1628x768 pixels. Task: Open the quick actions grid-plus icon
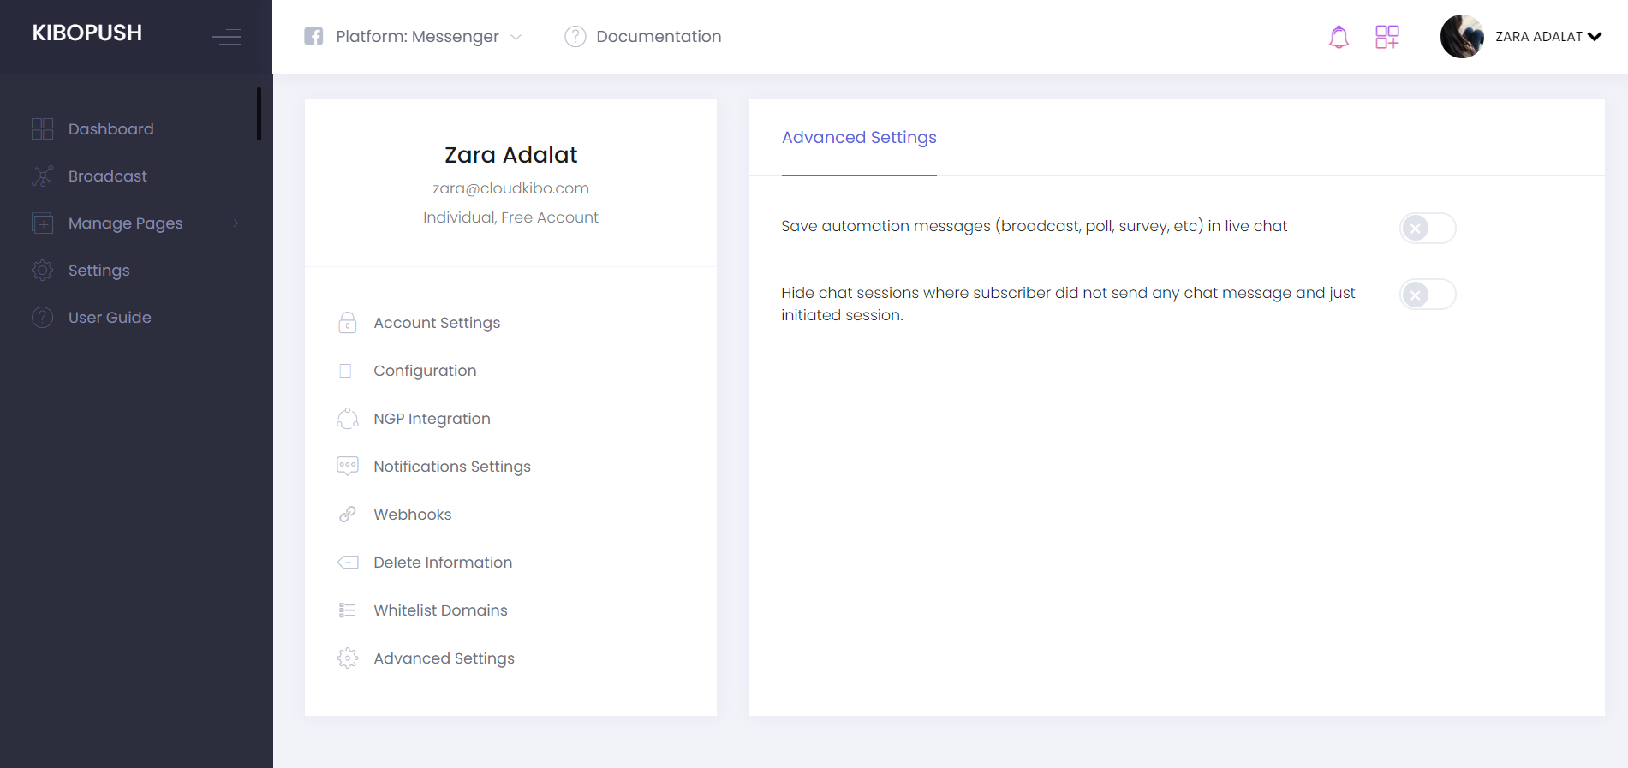coord(1387,37)
